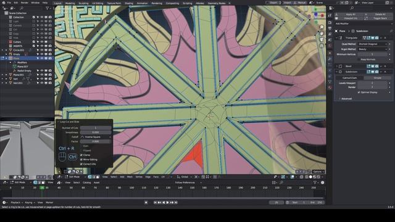This screenshot has height=222, width=395.
Task: Open the Falloff Inverse Square dropdown
Action: [x=96, y=137]
